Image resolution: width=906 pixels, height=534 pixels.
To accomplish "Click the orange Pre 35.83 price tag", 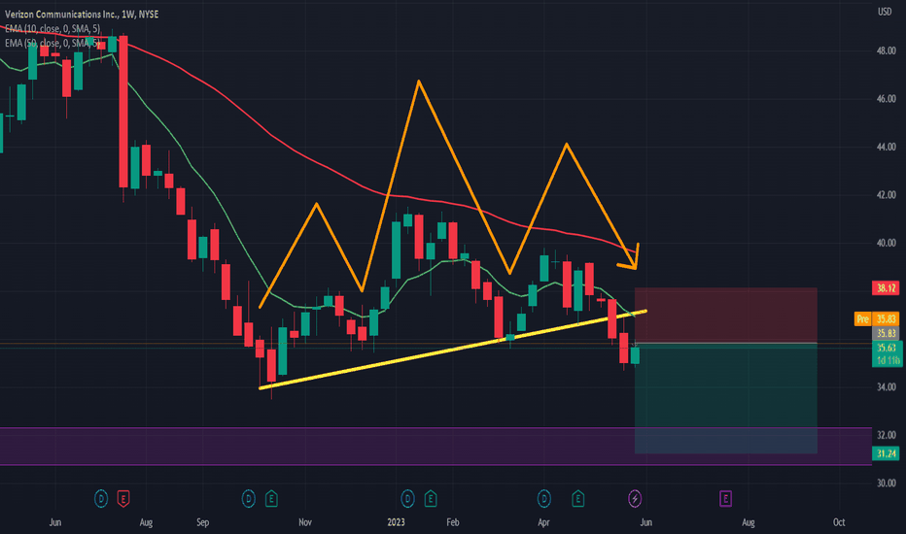I will point(877,318).
